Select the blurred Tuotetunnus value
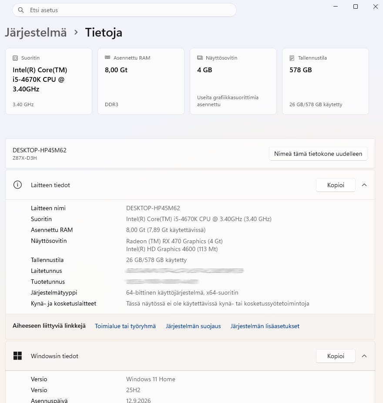 [162, 282]
